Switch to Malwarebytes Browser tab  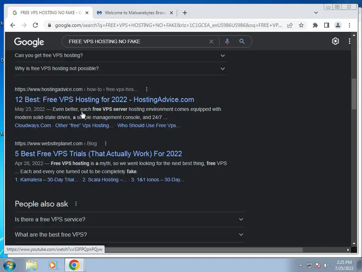135,13
